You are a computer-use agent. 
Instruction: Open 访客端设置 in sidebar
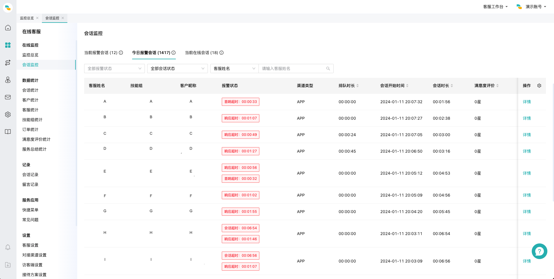pos(32,265)
